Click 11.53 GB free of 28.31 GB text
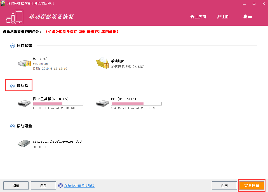The width and height of the screenshot is (268, 192). 53,108
